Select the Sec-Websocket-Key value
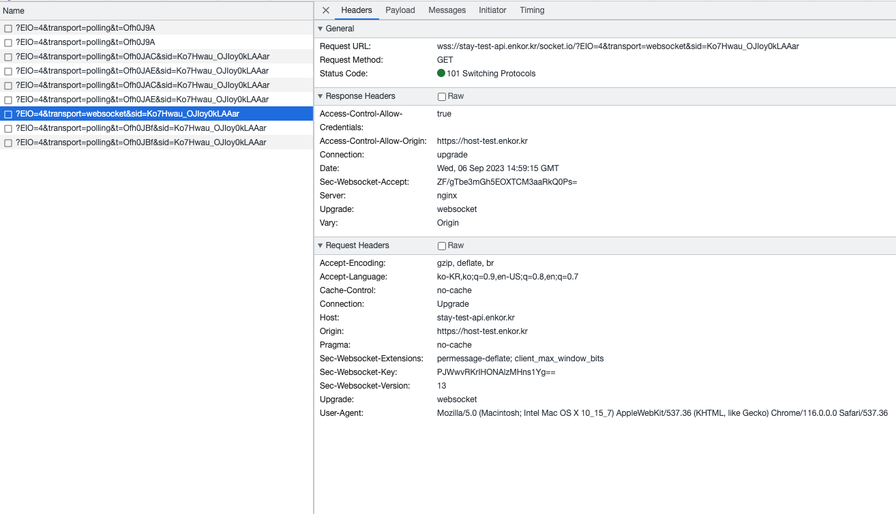Image resolution: width=896 pixels, height=514 pixels. tap(496, 372)
